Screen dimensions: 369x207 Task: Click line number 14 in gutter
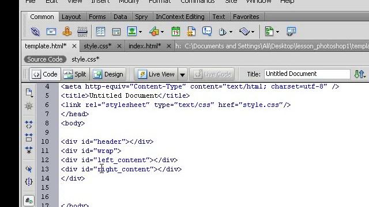45,178
